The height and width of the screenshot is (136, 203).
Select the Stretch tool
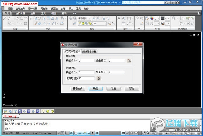pyautogui.click(x=44, y=18)
